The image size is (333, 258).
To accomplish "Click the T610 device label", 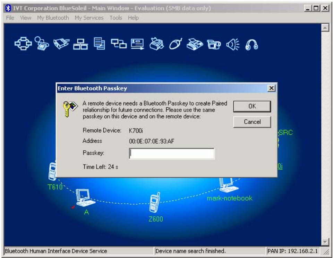I will [55, 187].
